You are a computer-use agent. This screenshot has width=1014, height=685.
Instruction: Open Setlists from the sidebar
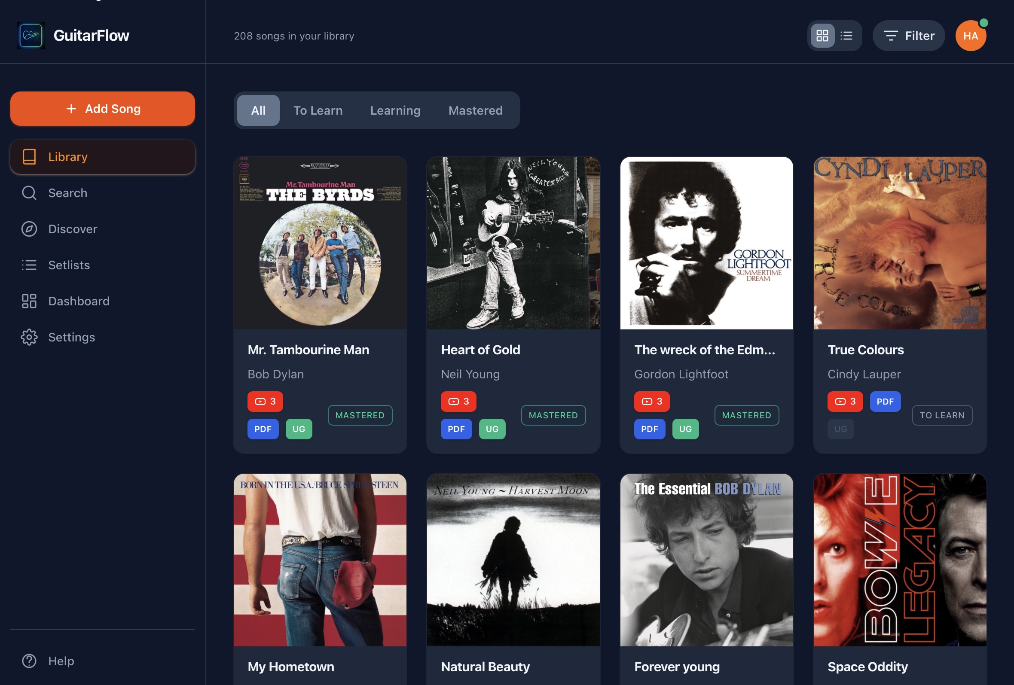(103, 265)
